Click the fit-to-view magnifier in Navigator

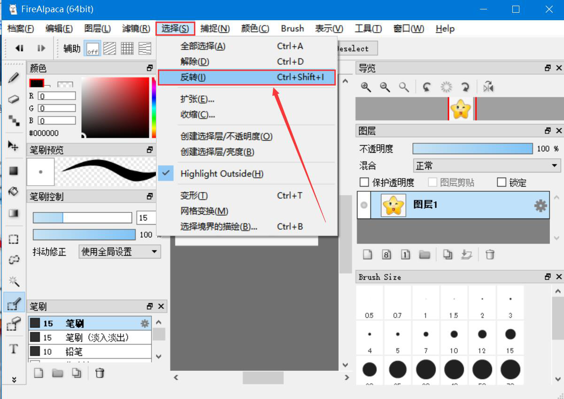tap(403, 87)
